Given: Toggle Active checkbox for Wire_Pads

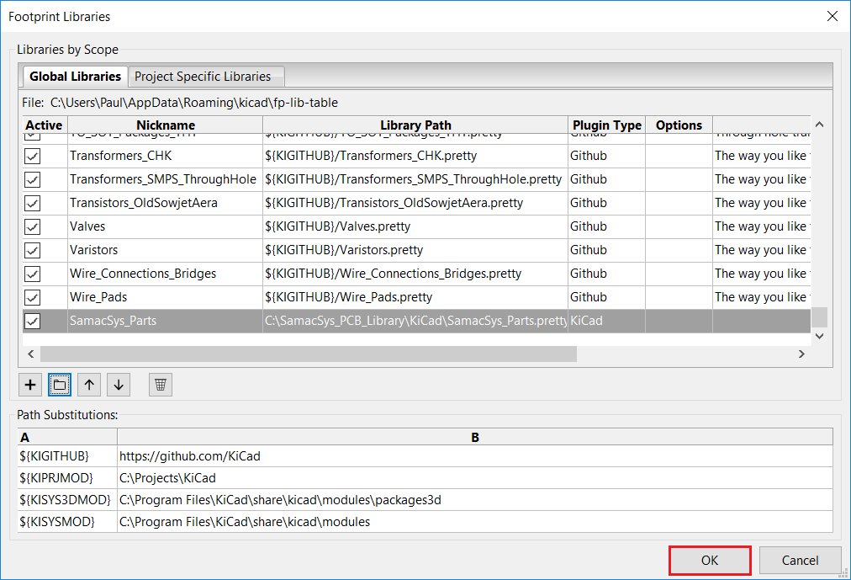Looking at the screenshot, I should [x=33, y=297].
